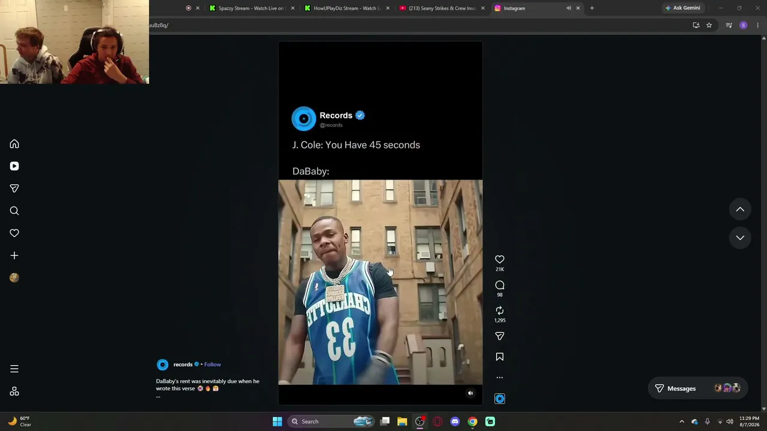Repost the reel

tap(500, 310)
